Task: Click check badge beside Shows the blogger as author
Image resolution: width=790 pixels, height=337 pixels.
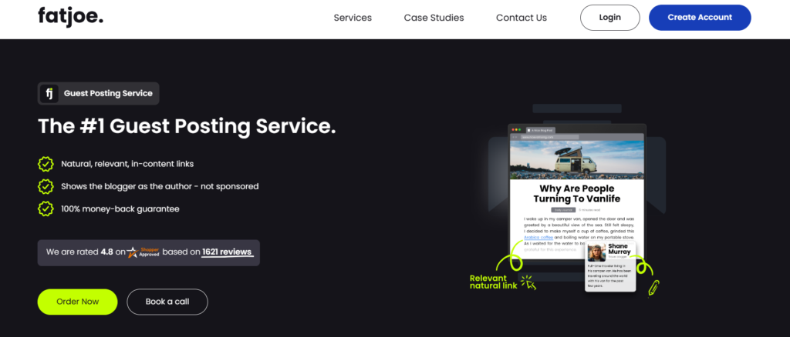Action: pyautogui.click(x=46, y=186)
